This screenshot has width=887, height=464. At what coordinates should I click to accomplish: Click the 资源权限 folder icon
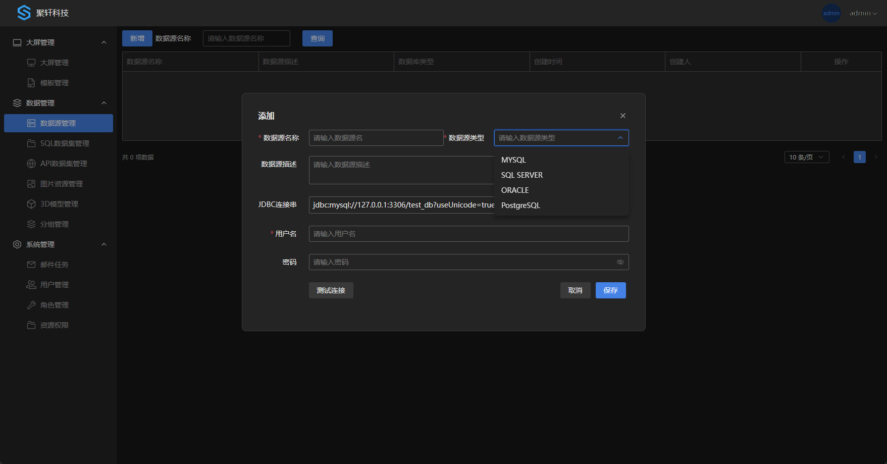coord(31,325)
